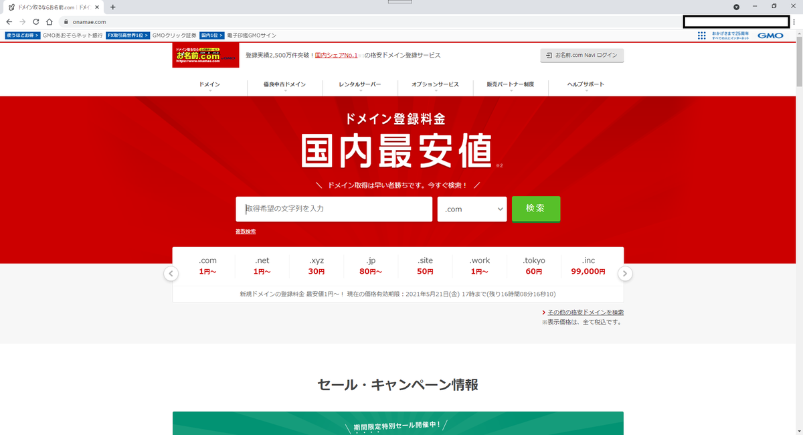This screenshot has width=803, height=435.
Task: Click the 複数検索 link
Action: tap(246, 232)
